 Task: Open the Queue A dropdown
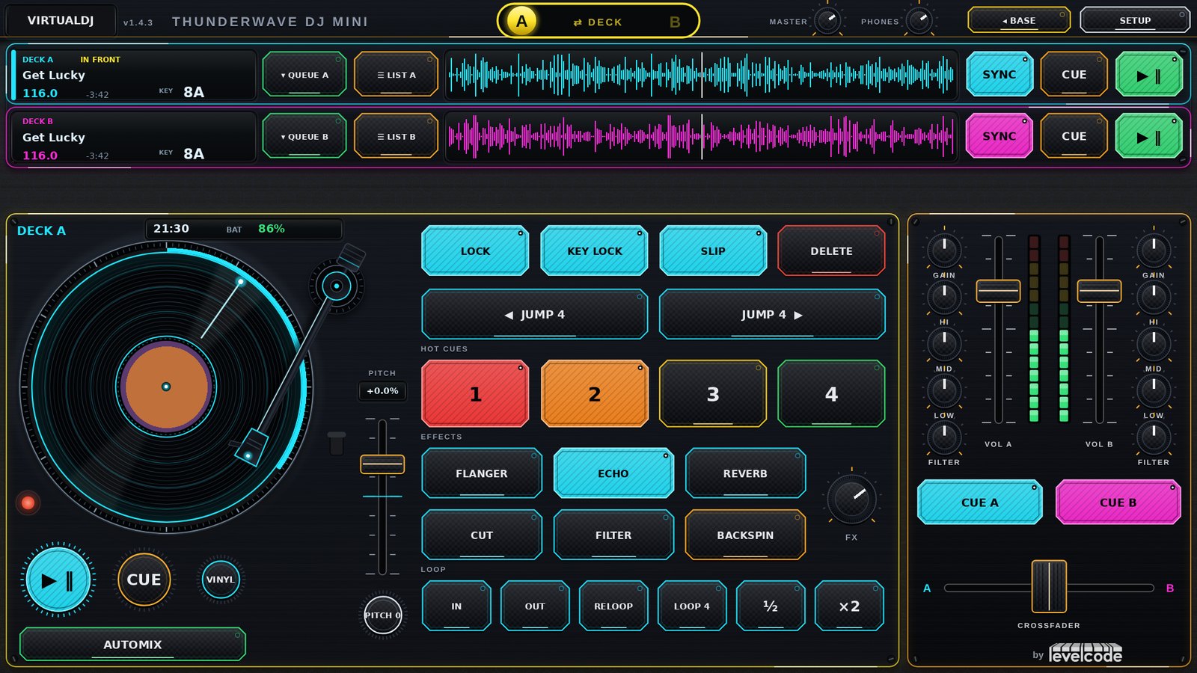(304, 75)
